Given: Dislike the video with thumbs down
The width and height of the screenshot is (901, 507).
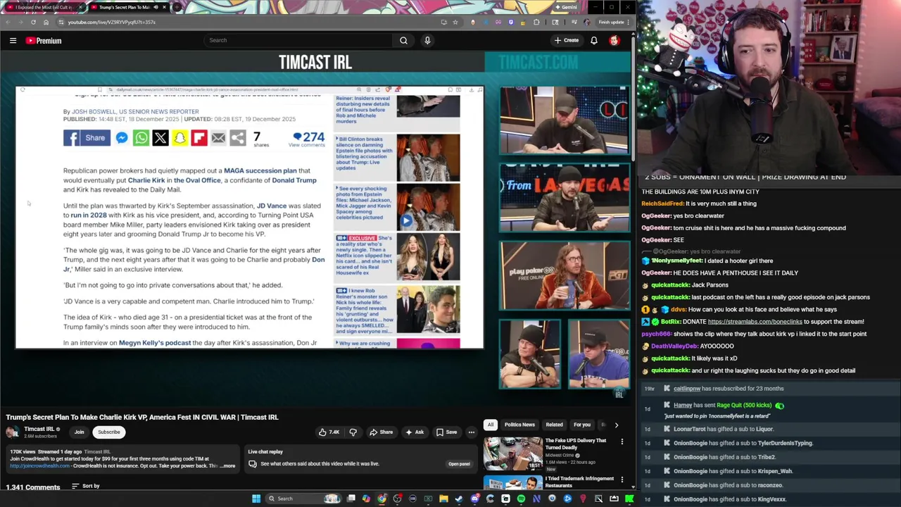Looking at the screenshot, I should pos(353,432).
